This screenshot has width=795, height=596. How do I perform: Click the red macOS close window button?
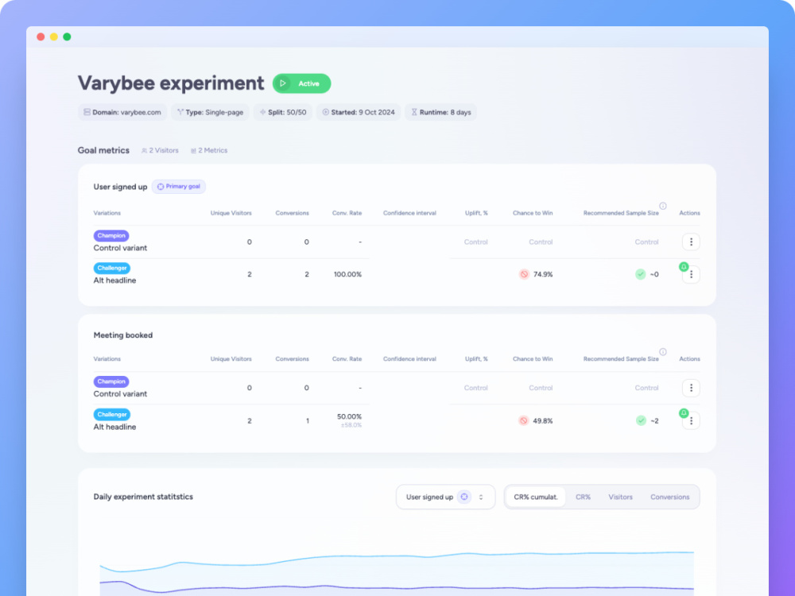[41, 37]
